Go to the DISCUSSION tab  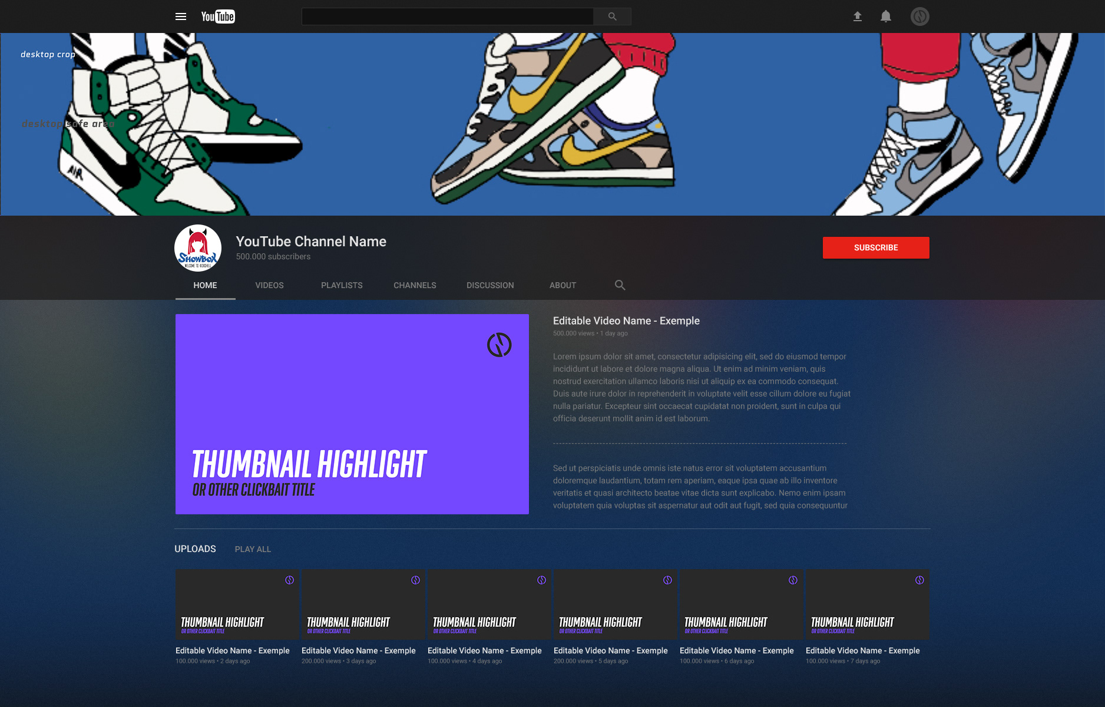pos(490,285)
